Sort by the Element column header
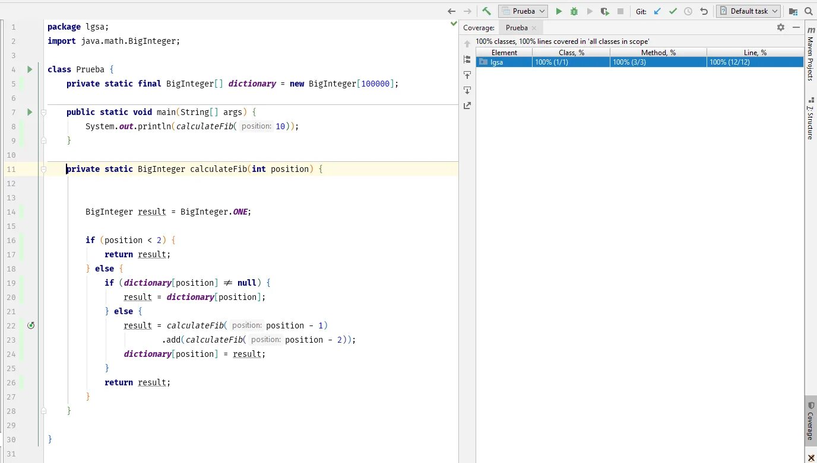Screen dimensions: 817x463 pyautogui.click(x=504, y=53)
